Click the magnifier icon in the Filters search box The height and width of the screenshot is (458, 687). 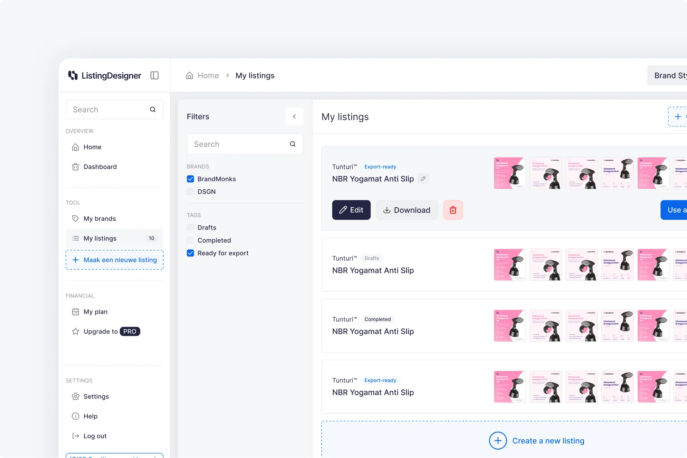(x=293, y=144)
